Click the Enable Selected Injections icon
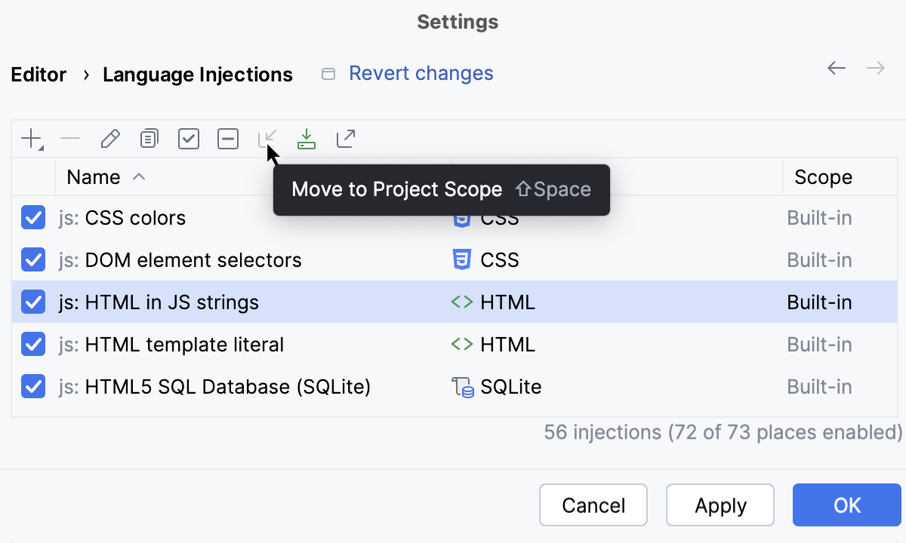The height and width of the screenshot is (543, 906). coord(188,138)
